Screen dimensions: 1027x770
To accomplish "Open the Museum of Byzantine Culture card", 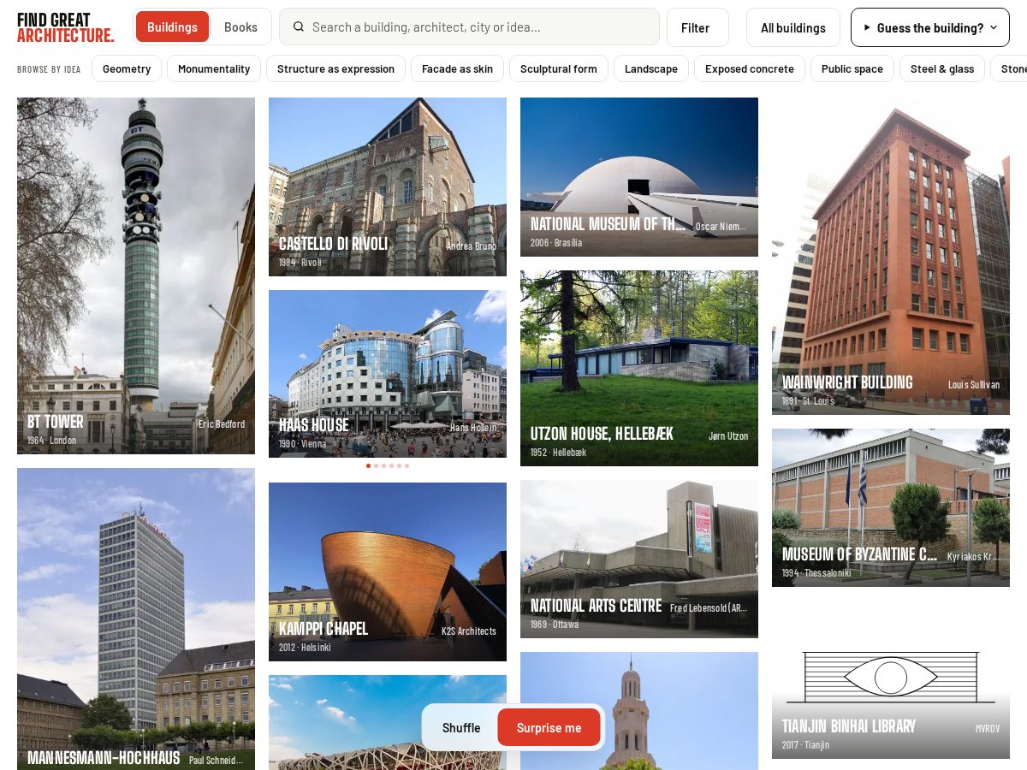I will click(x=891, y=507).
